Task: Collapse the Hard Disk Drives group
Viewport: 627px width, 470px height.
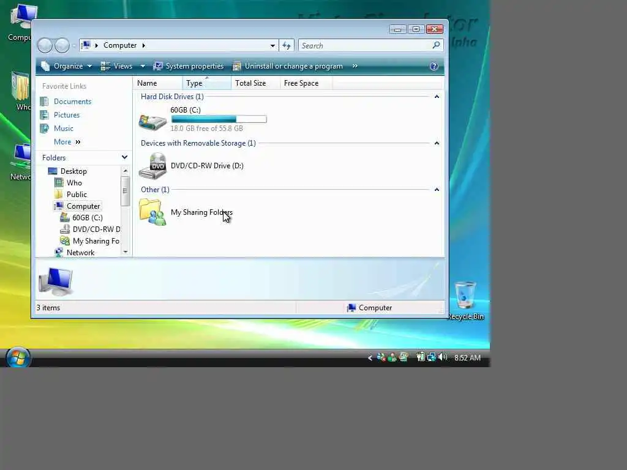Action: (437, 97)
